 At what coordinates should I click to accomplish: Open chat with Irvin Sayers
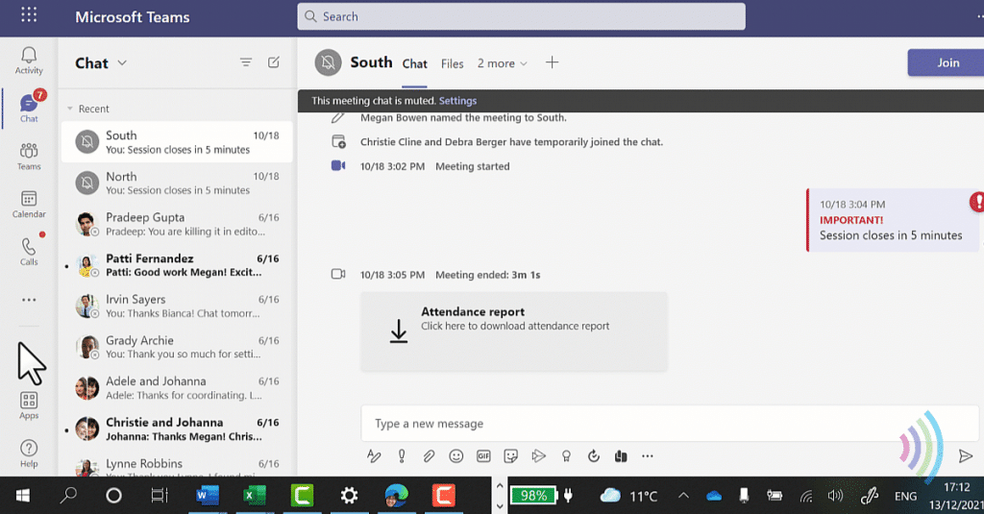tap(177, 306)
